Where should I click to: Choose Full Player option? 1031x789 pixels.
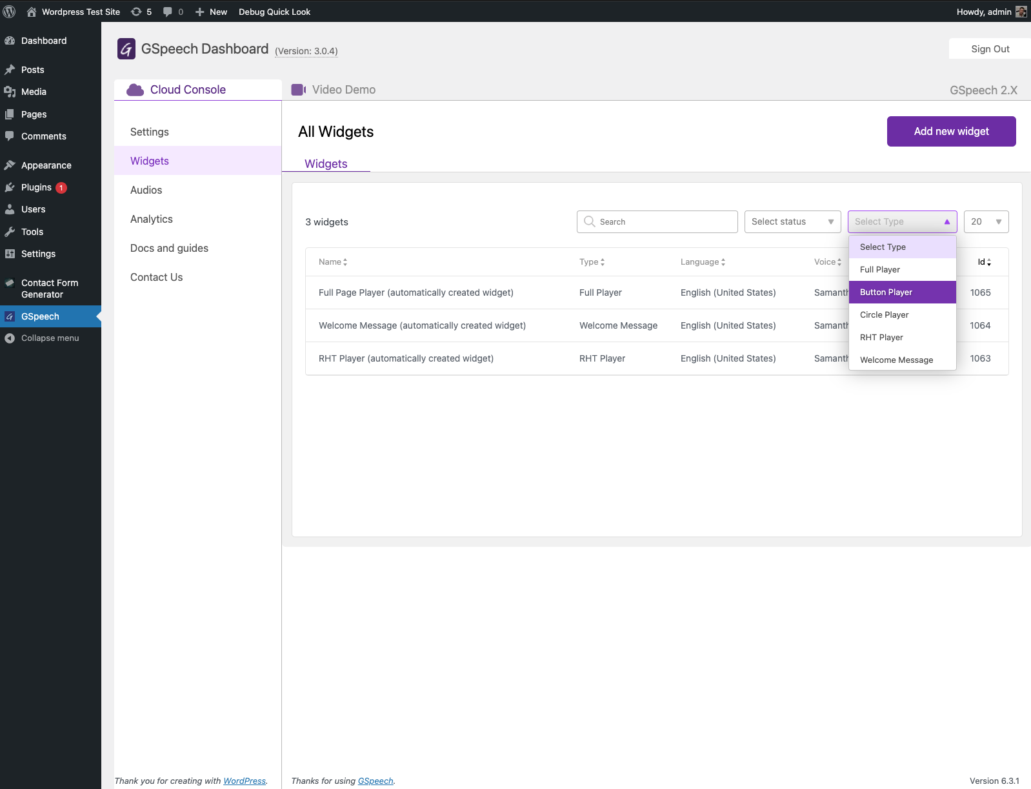(x=903, y=269)
